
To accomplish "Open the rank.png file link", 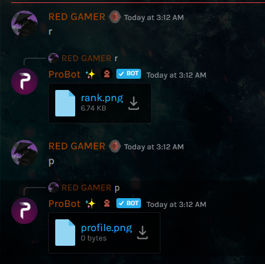I will 102,98.
